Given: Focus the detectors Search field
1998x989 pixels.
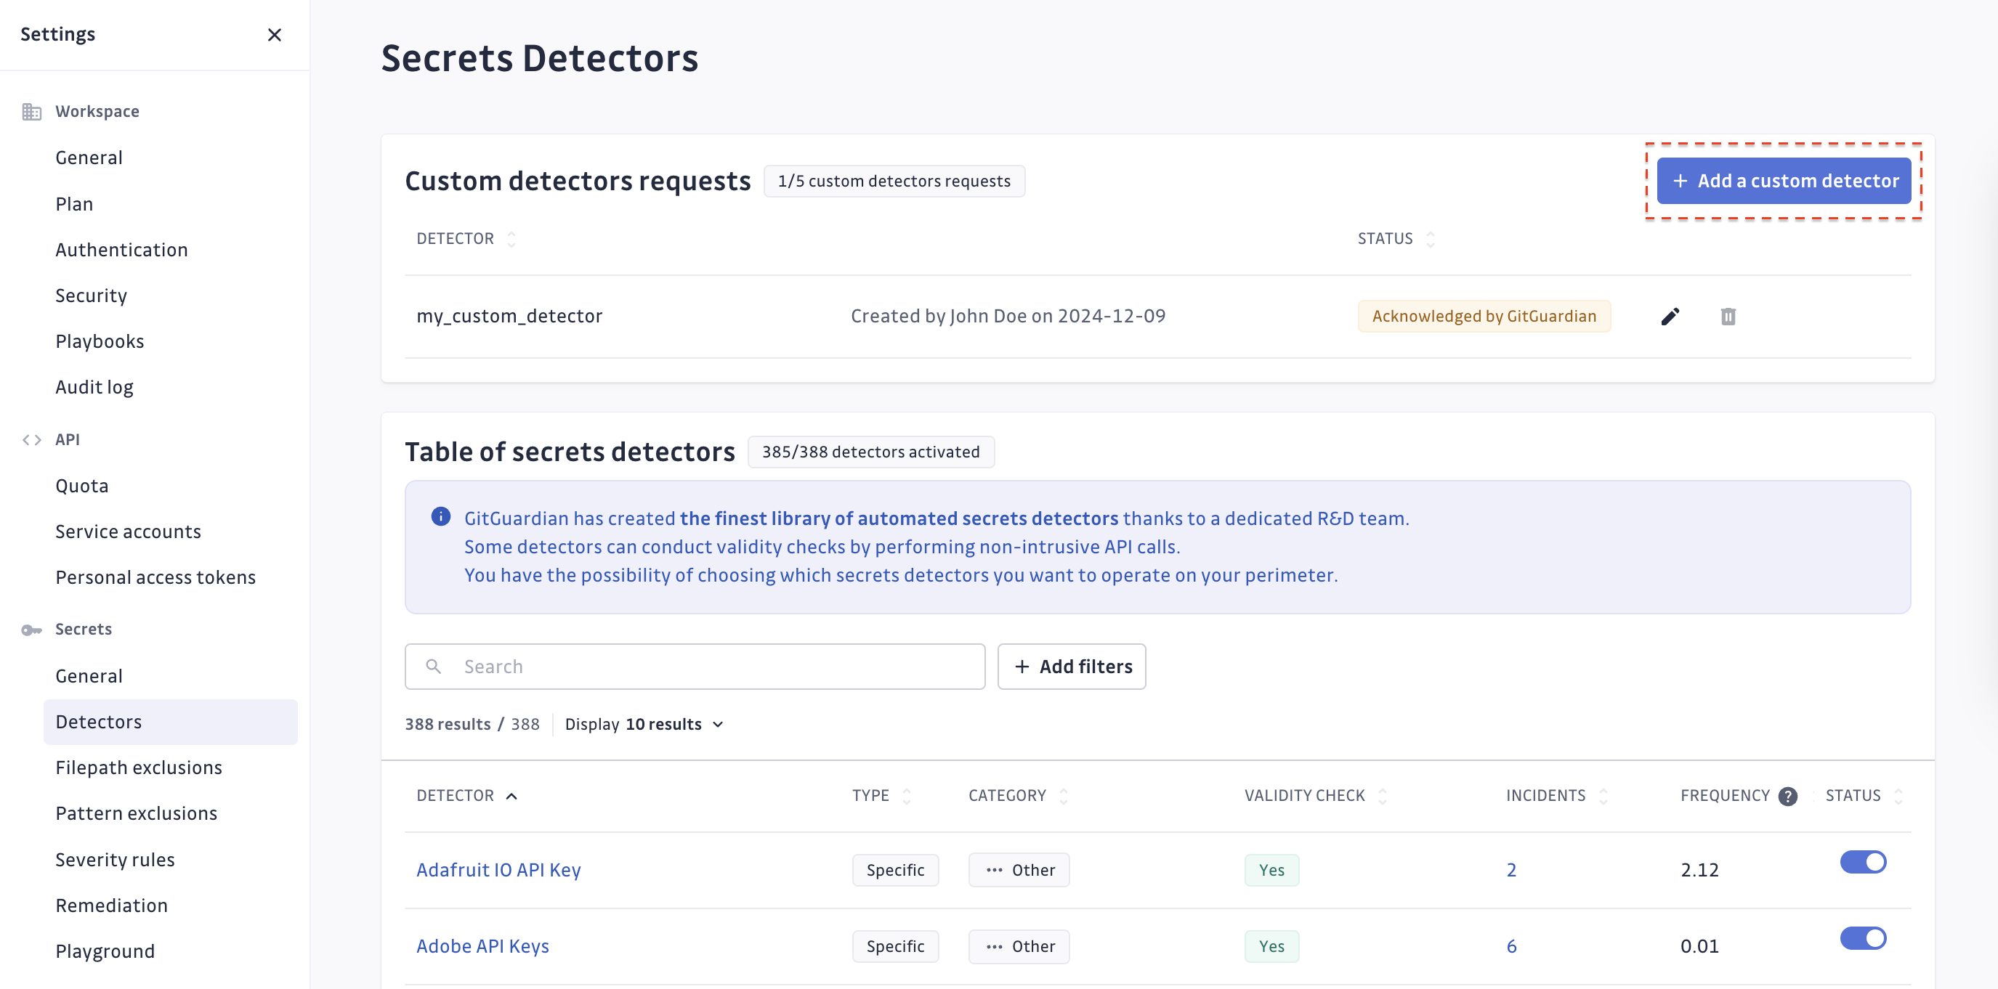Looking at the screenshot, I should 695,667.
